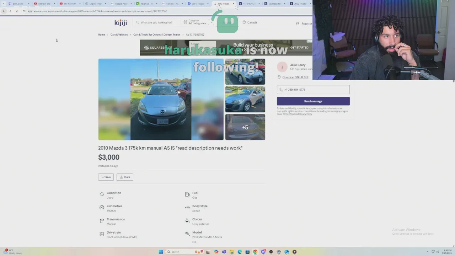Open Google Chrome from the taskbar
Screen dimensions: 455x256
tap(255, 252)
